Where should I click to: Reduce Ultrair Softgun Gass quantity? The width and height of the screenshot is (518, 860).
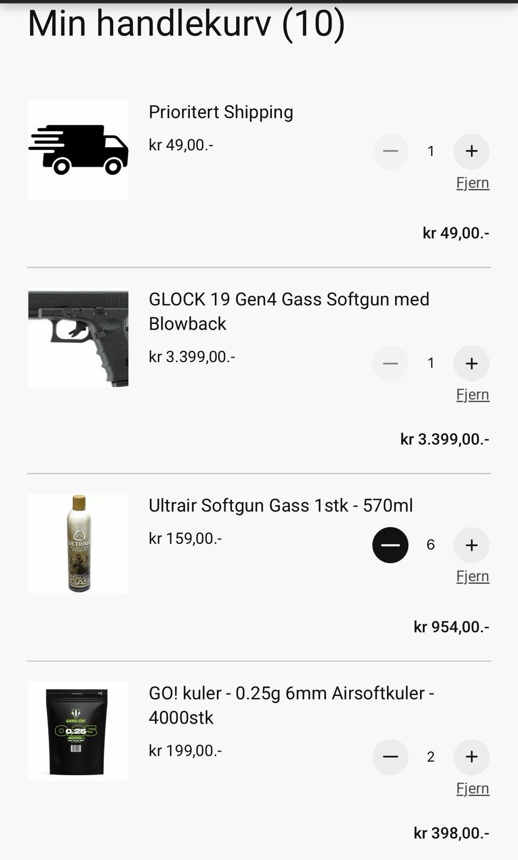(x=390, y=545)
